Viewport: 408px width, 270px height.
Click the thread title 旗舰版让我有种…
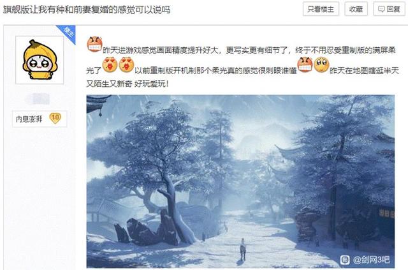pyautogui.click(x=87, y=10)
